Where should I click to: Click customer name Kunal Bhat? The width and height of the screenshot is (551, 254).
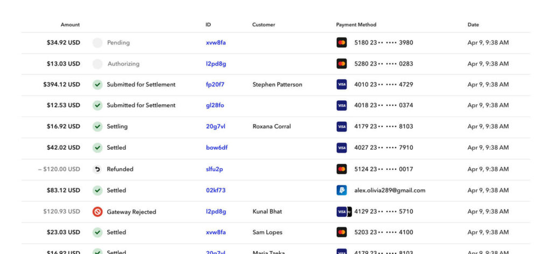[x=267, y=212]
